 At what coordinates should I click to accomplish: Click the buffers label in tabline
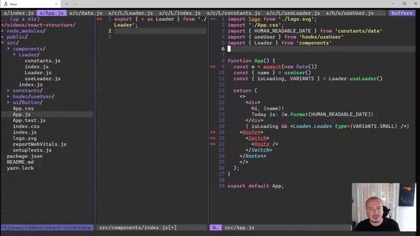point(402,13)
